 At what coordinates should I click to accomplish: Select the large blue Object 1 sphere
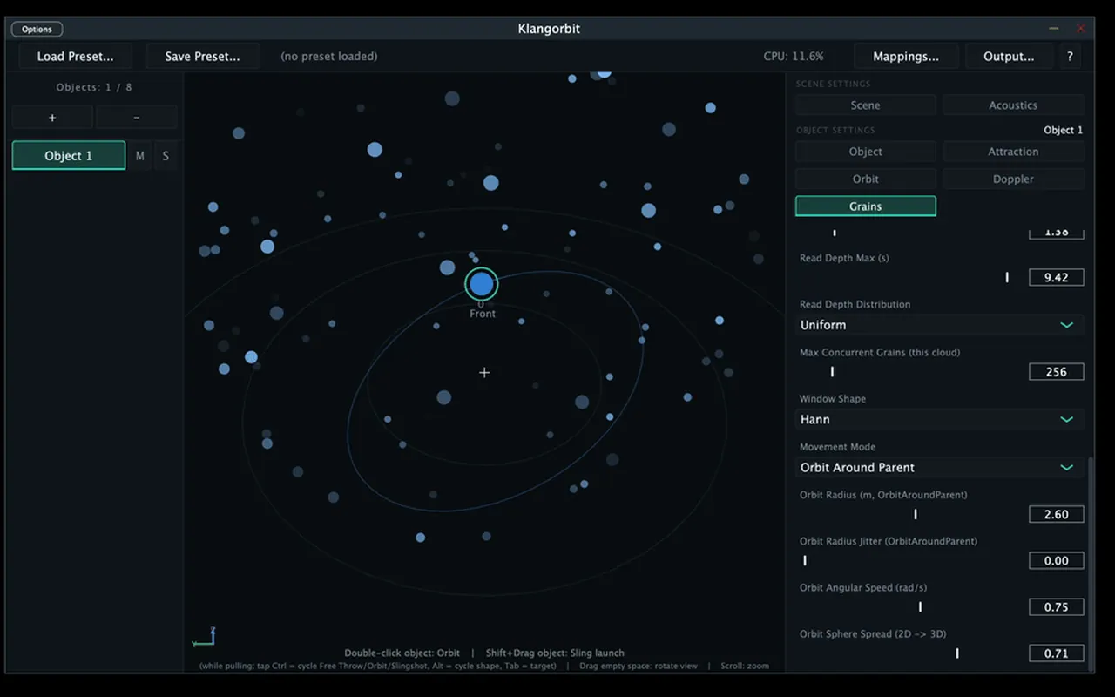481,284
